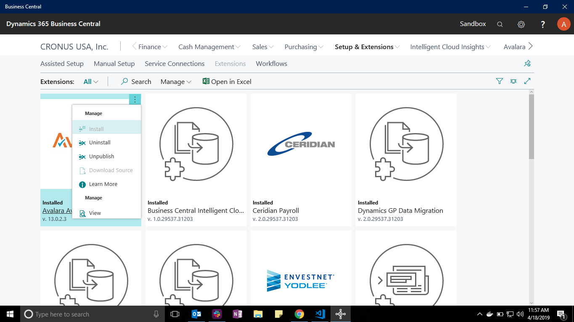Switch to the Assisted Setup tab
The width and height of the screenshot is (574, 322).
click(62, 64)
